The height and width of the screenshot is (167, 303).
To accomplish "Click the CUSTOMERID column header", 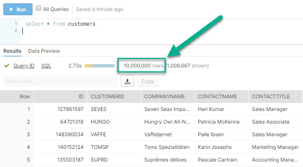I will pos(114,96).
